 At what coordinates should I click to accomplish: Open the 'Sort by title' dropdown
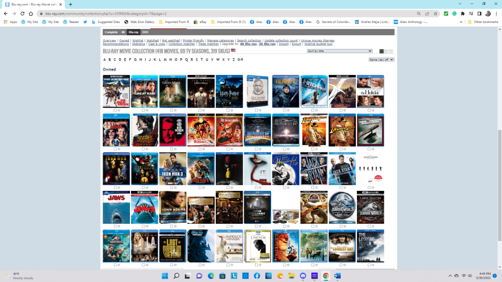click(340, 51)
